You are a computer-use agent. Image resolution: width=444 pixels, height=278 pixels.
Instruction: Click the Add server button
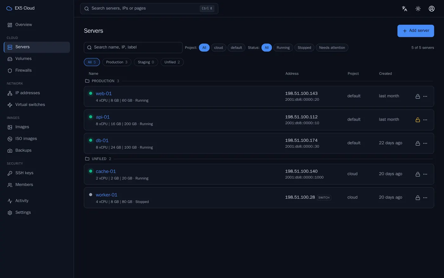click(x=415, y=31)
